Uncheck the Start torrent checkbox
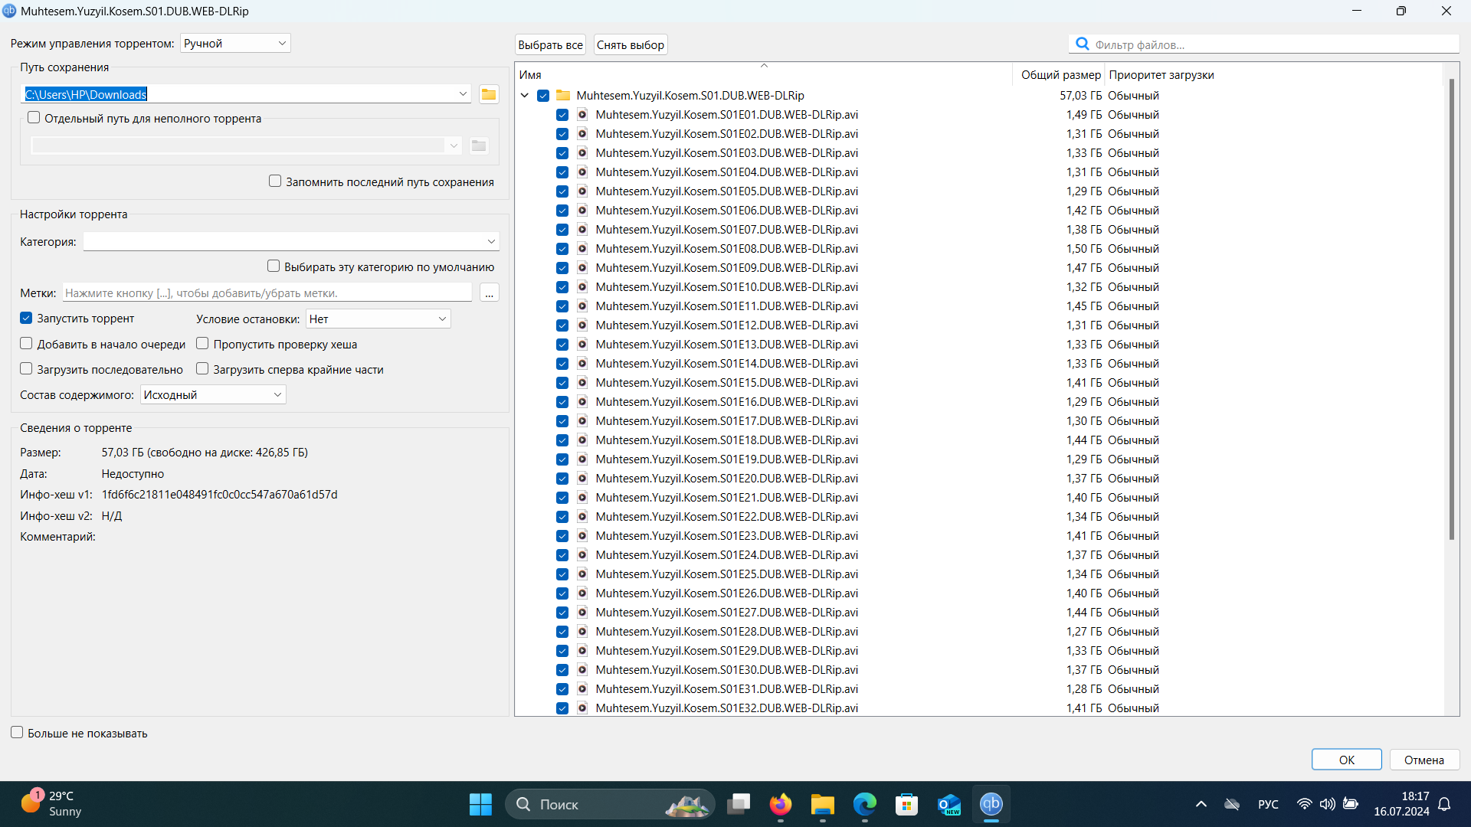This screenshot has height=827, width=1471. [x=27, y=318]
